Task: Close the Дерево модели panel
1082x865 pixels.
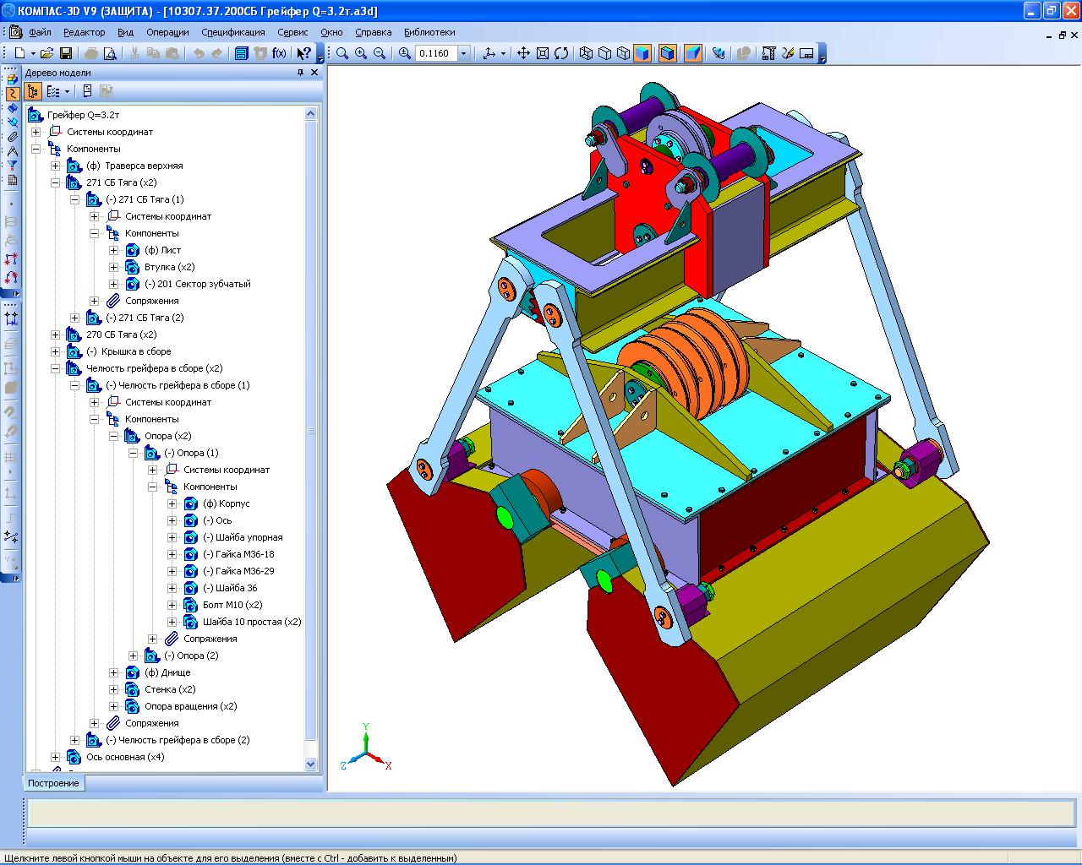Action: (x=314, y=73)
